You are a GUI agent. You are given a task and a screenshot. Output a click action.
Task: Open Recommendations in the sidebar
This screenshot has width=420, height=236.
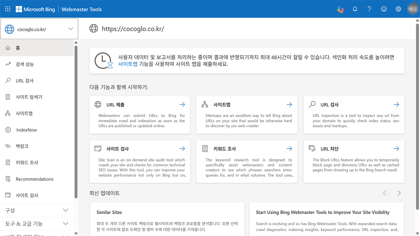coord(37,179)
